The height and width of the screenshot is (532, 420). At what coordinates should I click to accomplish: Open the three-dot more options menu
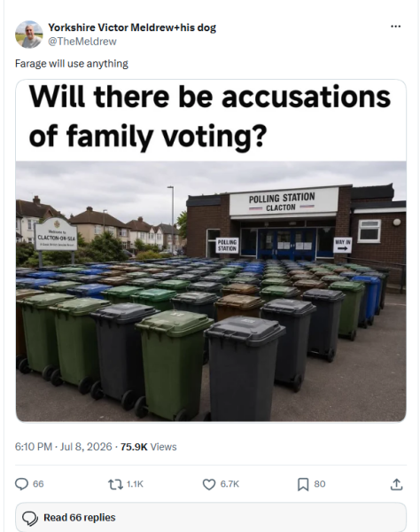(x=395, y=27)
